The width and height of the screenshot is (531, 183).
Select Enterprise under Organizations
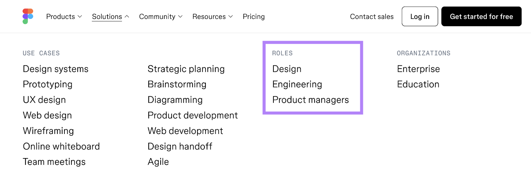tap(418, 69)
